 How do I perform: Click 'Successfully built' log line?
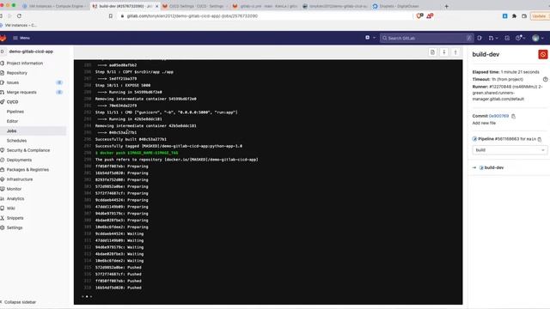tap(131, 139)
